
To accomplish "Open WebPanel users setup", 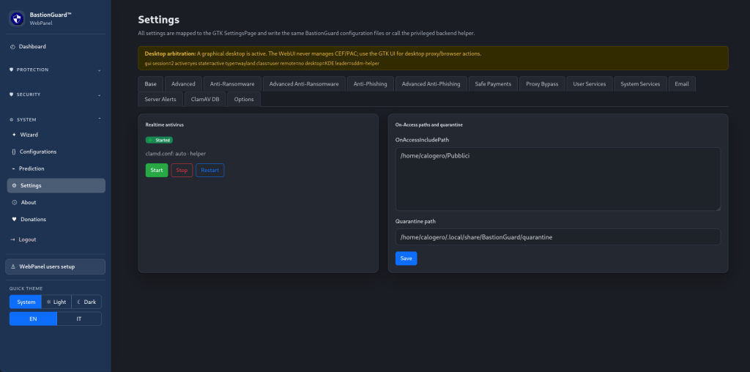I will coord(56,267).
